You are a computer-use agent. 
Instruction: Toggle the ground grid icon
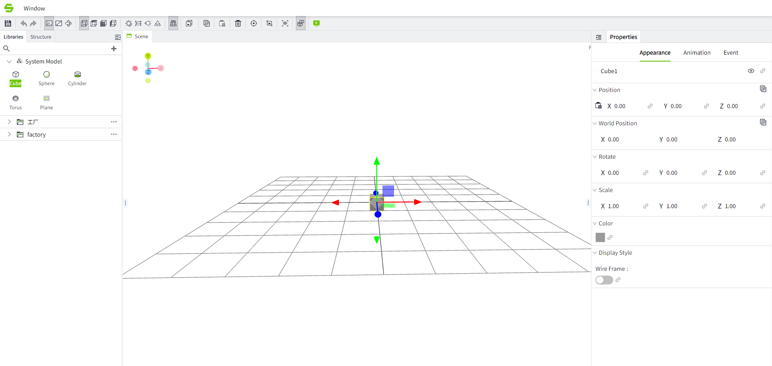173,23
